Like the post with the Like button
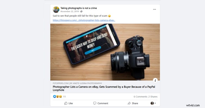Image resolution: width=205 pixels, height=108 pixels. coord(68,103)
